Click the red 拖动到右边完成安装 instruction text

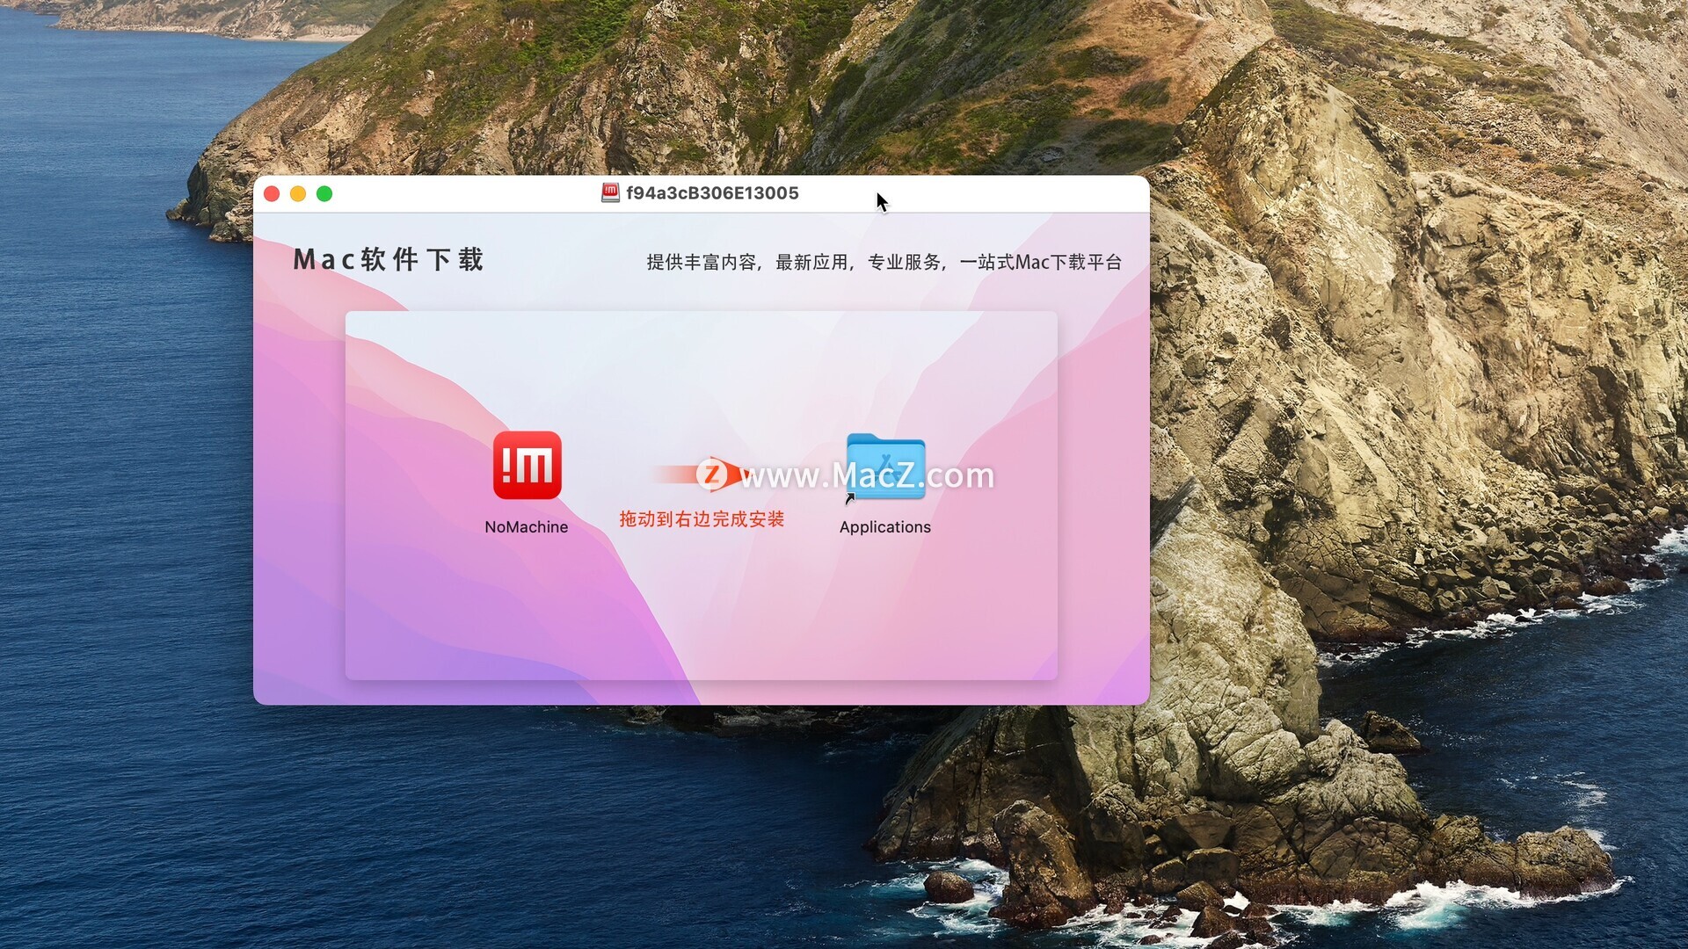(x=701, y=519)
